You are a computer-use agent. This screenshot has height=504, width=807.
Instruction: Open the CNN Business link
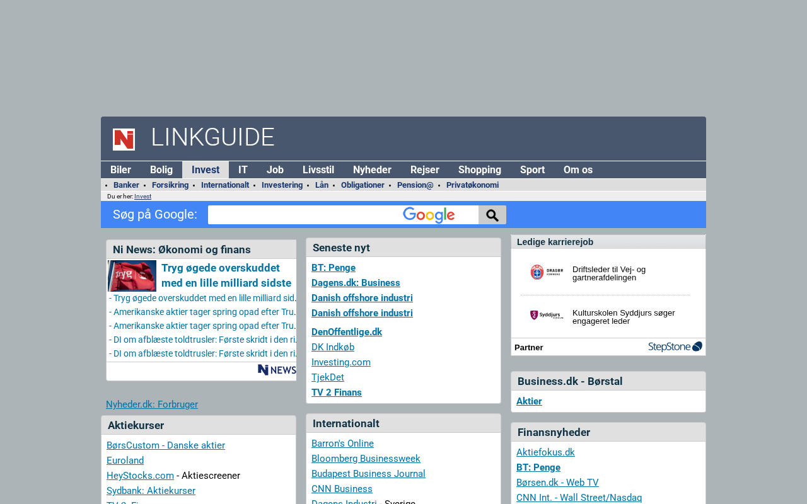point(342,489)
